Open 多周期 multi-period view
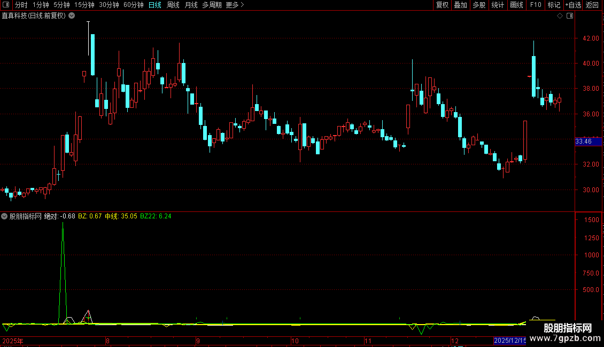Screen dimensions: 604x347 point(212,5)
